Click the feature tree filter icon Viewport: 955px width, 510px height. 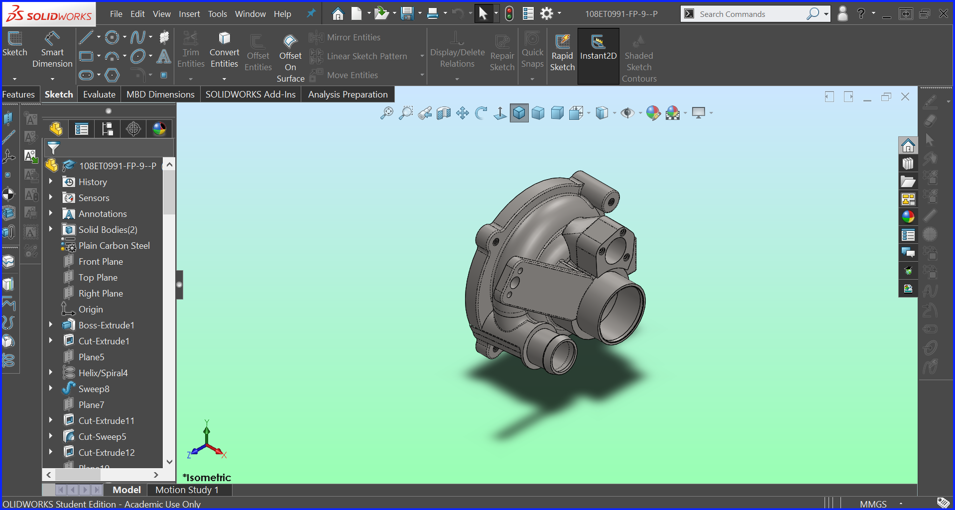(x=53, y=148)
